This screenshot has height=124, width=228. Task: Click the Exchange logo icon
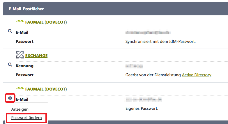(20, 55)
